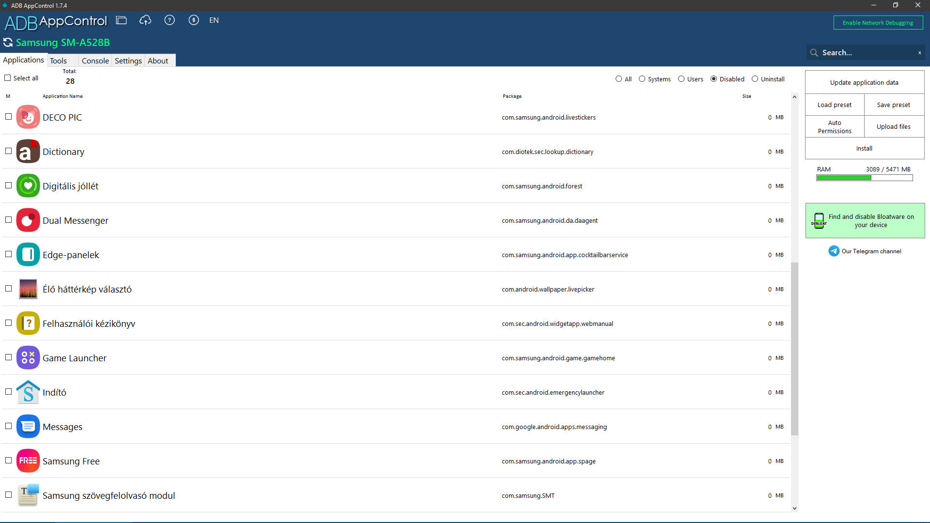The image size is (930, 523).
Task: Switch to the Applications tab
Action: click(x=23, y=60)
